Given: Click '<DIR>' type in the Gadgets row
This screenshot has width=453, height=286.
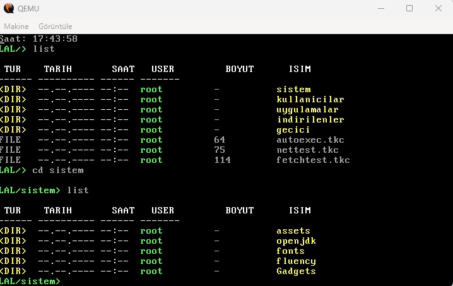Looking at the screenshot, I should (13, 271).
